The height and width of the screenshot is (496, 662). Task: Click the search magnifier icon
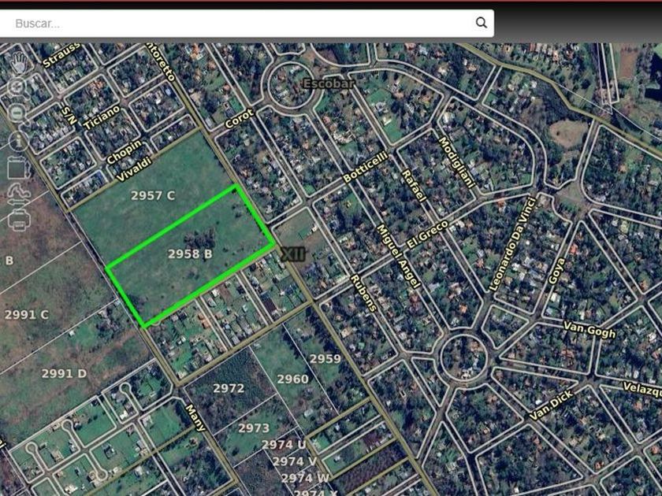482,23
